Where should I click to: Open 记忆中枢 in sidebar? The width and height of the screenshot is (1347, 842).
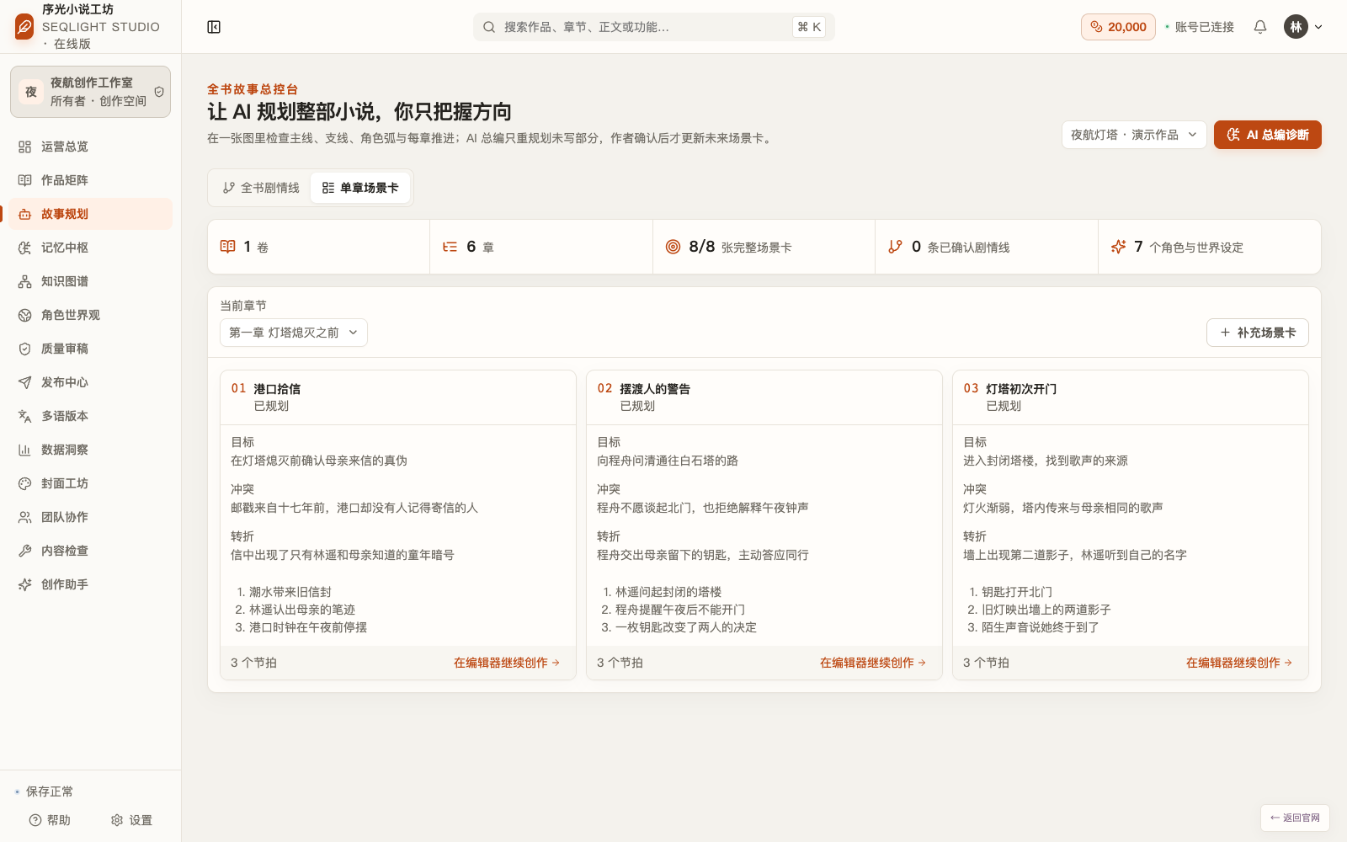tap(91, 248)
